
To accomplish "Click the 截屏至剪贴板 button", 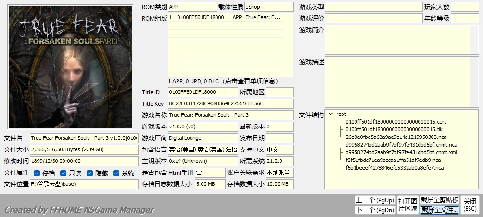I will (x=439, y=200).
